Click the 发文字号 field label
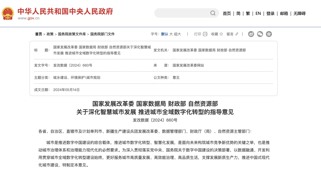This screenshot has width=321, height=172. tap(42, 65)
